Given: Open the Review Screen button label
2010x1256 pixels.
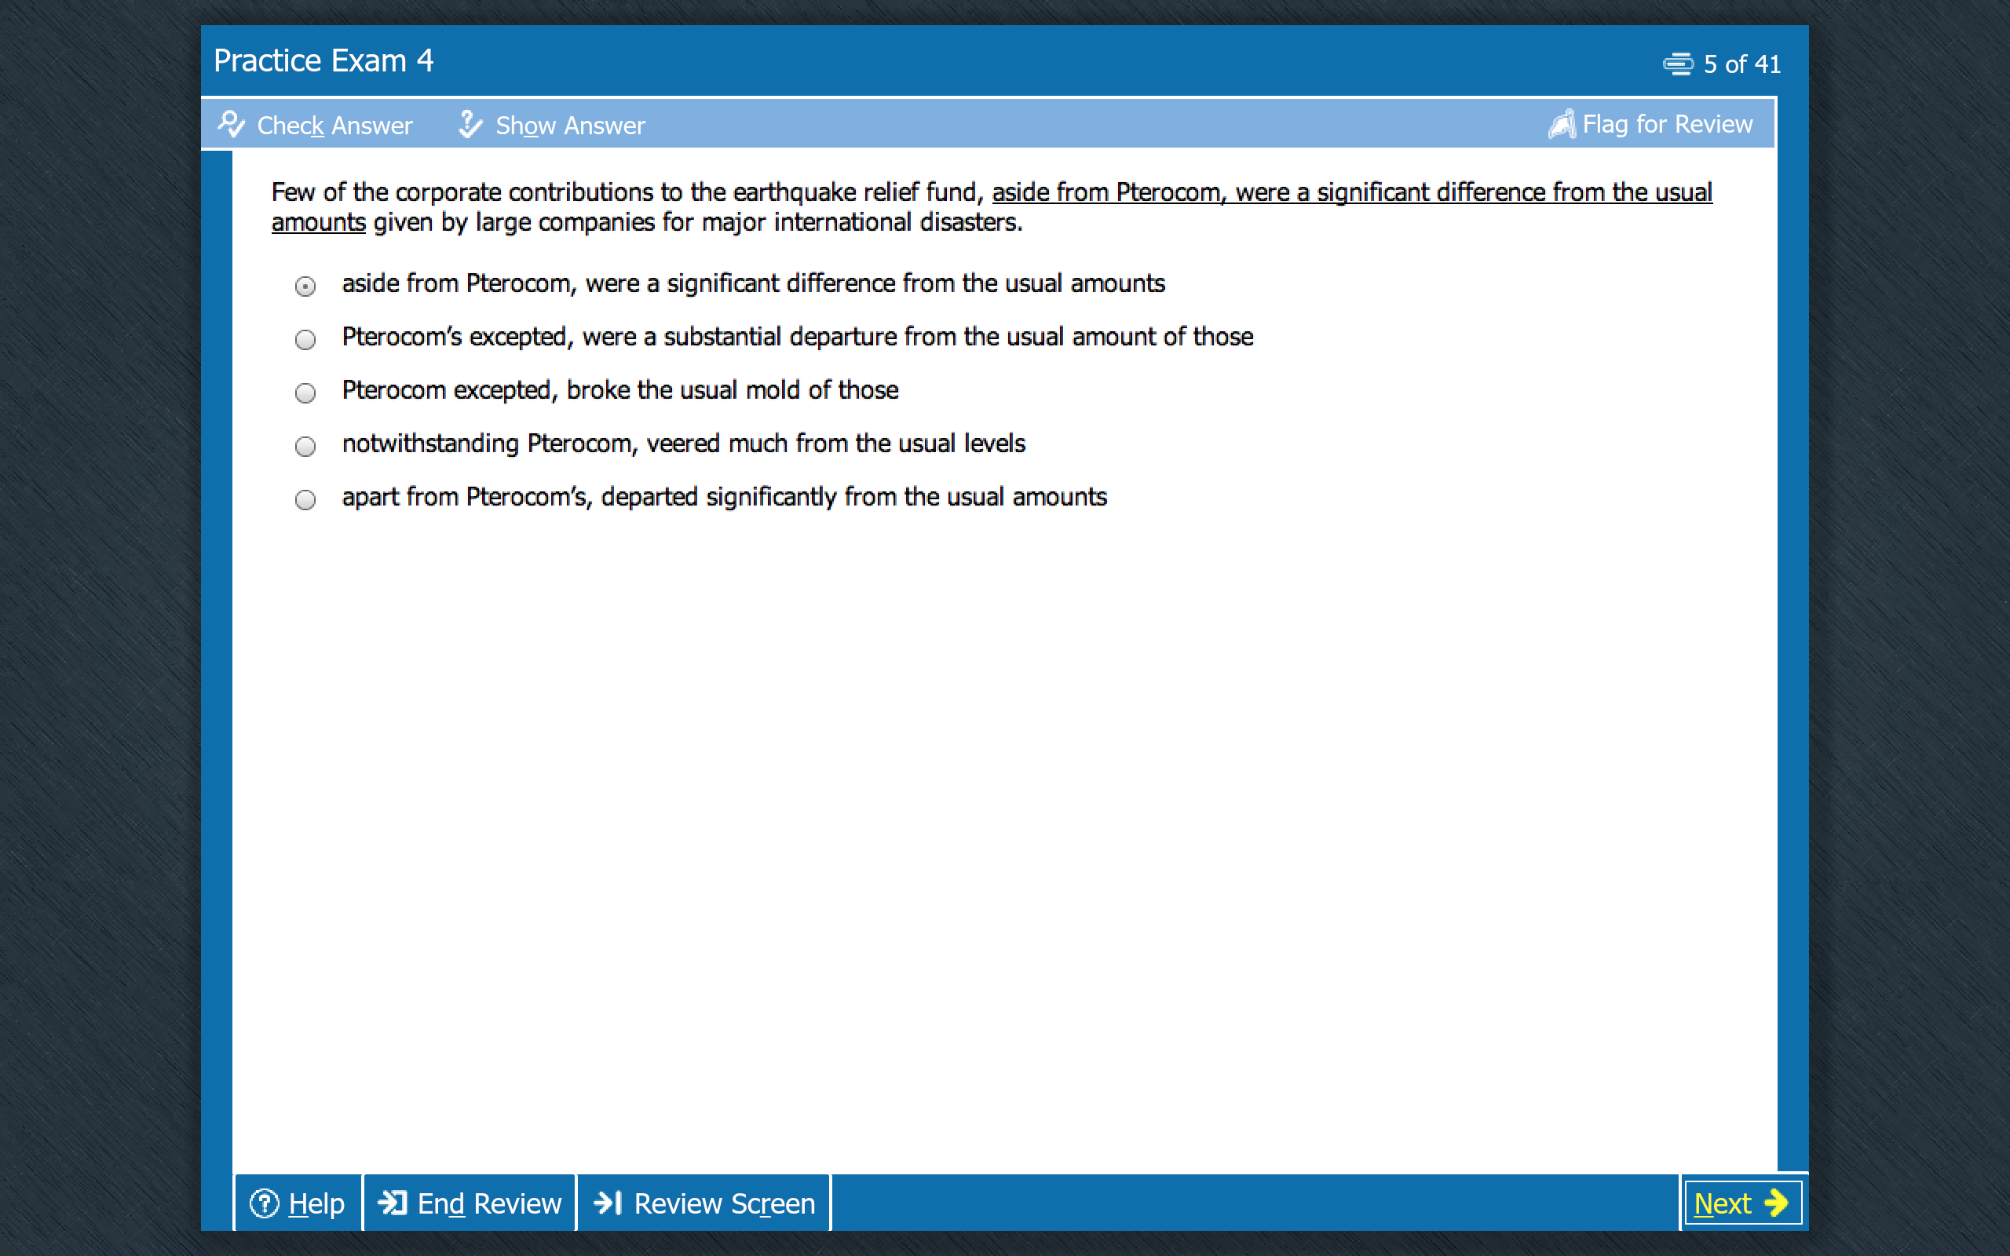Looking at the screenshot, I should (724, 1203).
